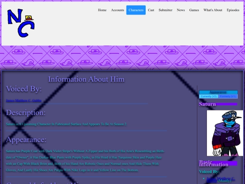
Task: Open the What's About page
Action: (213, 10)
